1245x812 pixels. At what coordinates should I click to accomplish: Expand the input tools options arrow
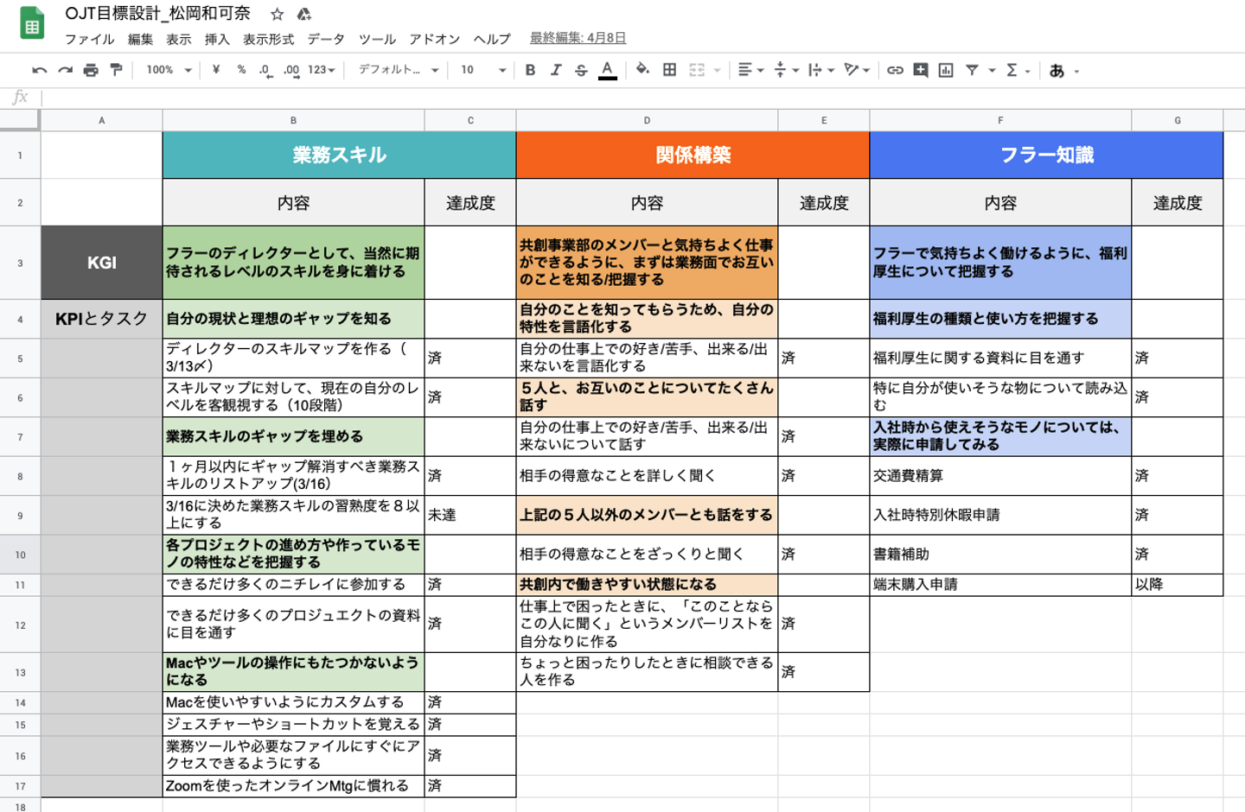click(x=1076, y=72)
